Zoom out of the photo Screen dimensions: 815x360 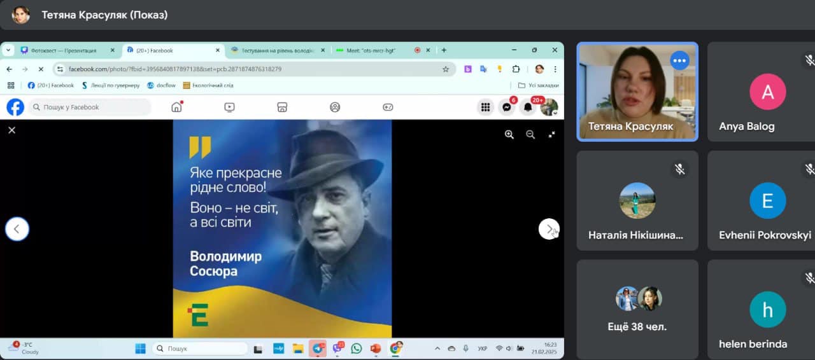pyautogui.click(x=530, y=134)
